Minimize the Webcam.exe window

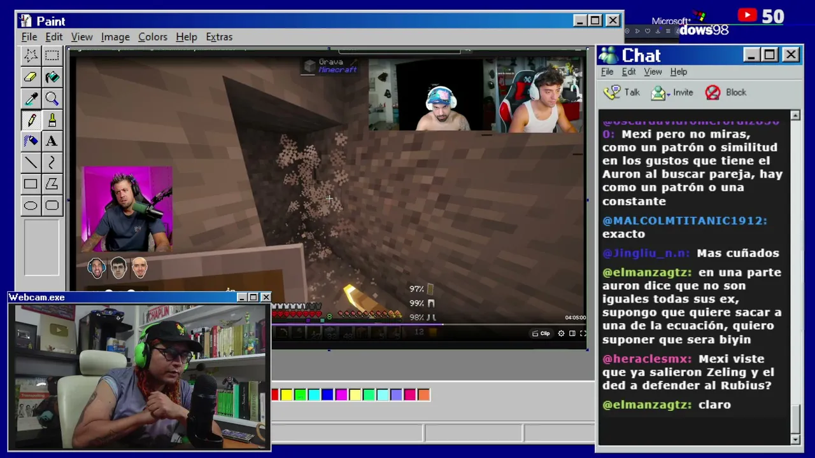[x=241, y=298]
